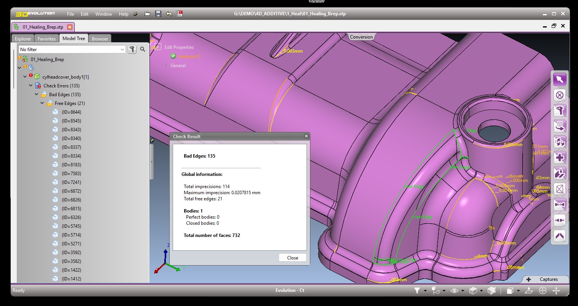Click the undo arrow icon
This screenshot has width=578, height=306.
pos(169,14)
